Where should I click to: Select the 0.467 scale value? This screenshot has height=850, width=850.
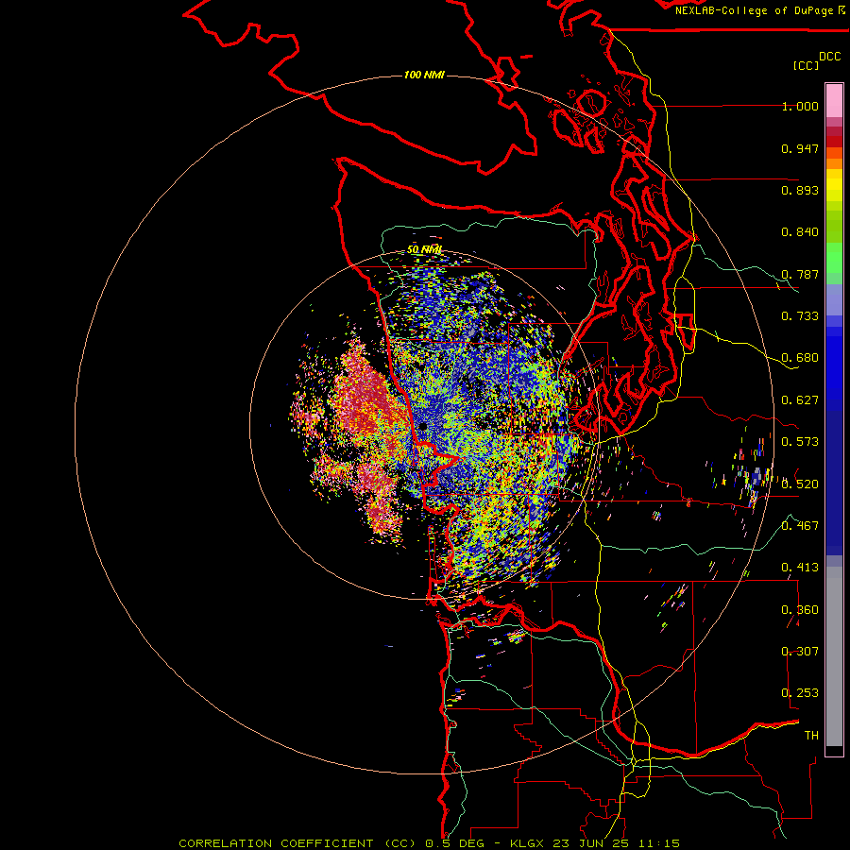[800, 526]
